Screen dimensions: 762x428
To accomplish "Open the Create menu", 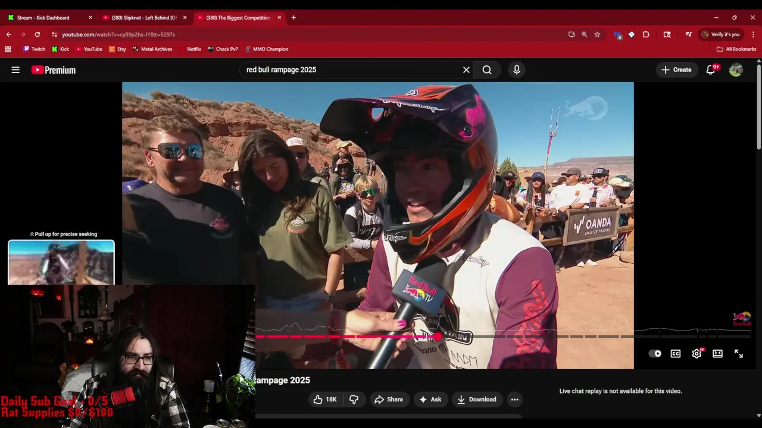I will [676, 70].
